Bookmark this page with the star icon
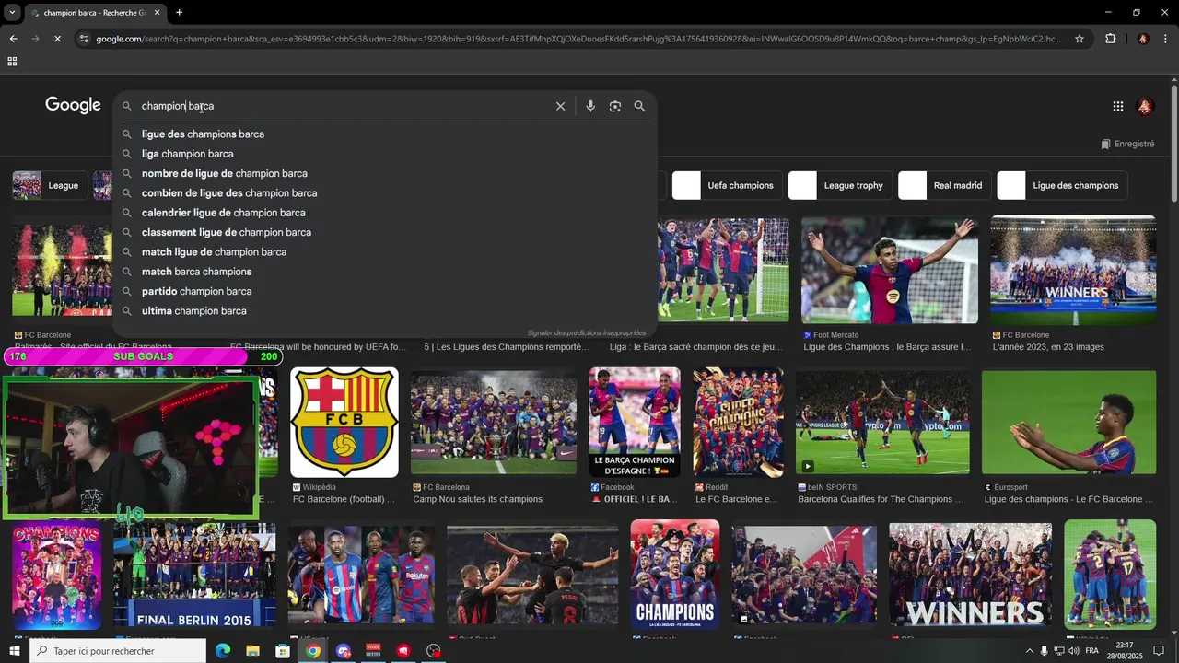This screenshot has width=1179, height=663. [1080, 39]
